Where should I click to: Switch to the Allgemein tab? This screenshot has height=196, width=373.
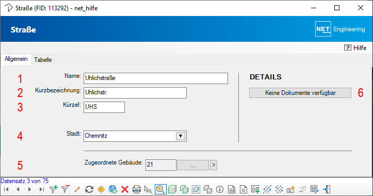click(16, 59)
